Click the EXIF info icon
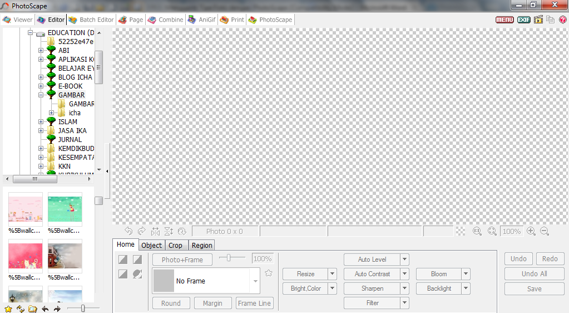The width and height of the screenshot is (569, 313). [x=523, y=19]
